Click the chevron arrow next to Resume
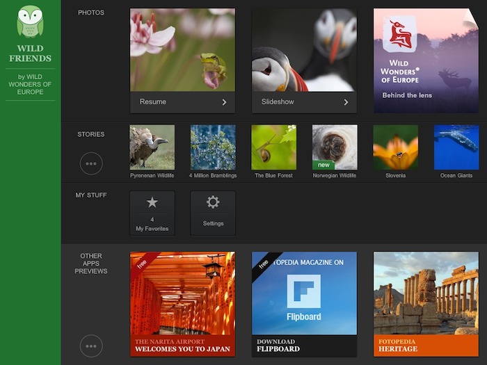This screenshot has width=487, height=365. (224, 102)
